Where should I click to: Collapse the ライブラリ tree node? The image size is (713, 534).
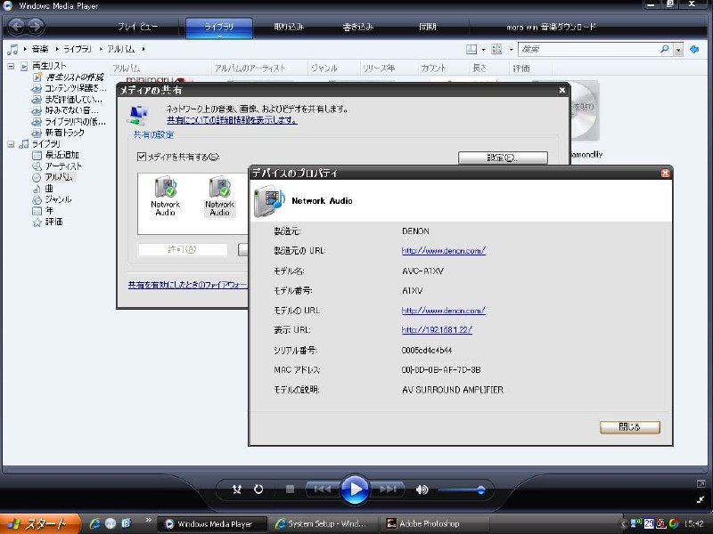click(11, 143)
